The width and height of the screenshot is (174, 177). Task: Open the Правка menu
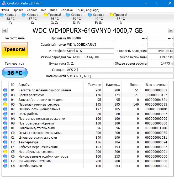click(18, 10)
